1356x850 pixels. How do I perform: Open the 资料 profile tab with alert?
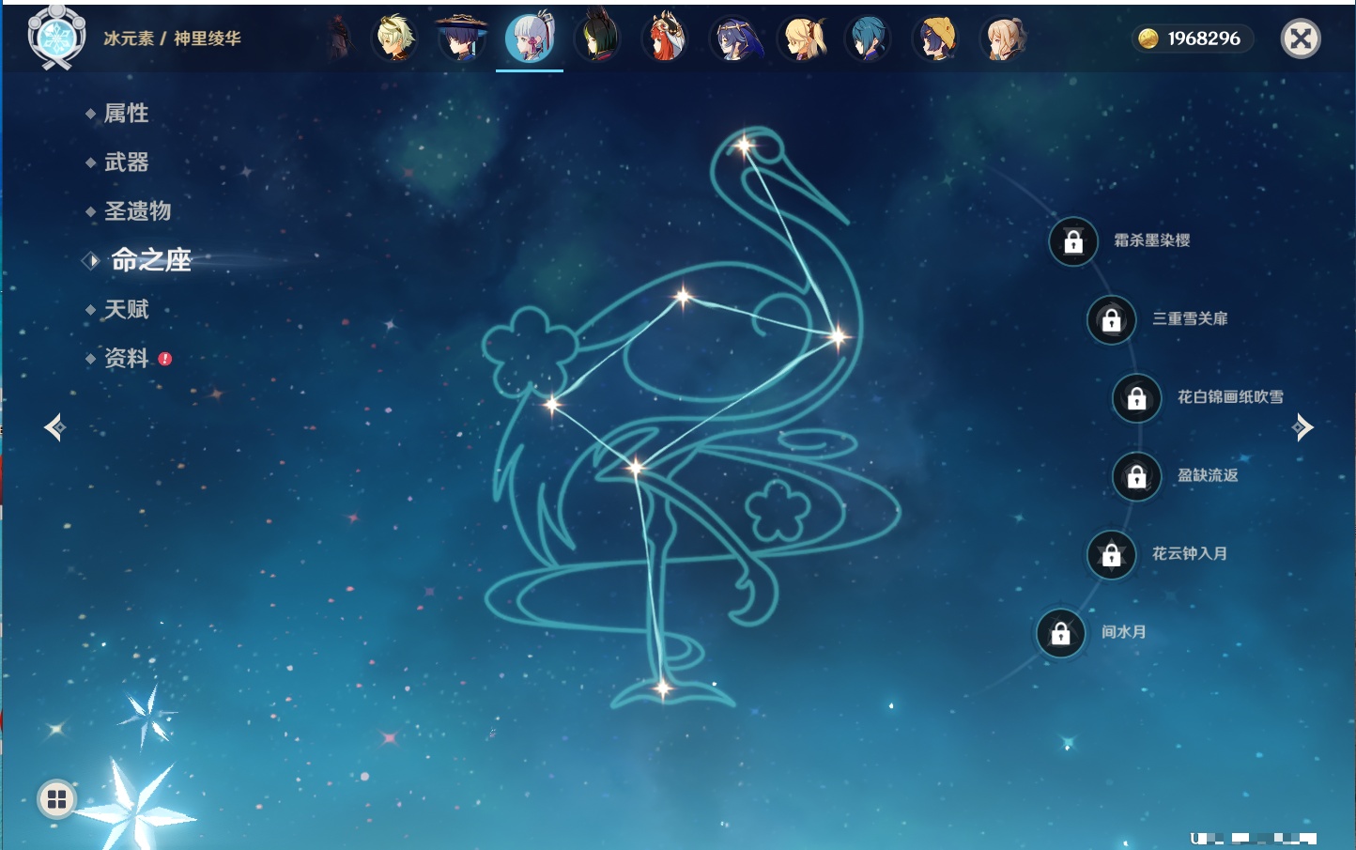pos(126,358)
